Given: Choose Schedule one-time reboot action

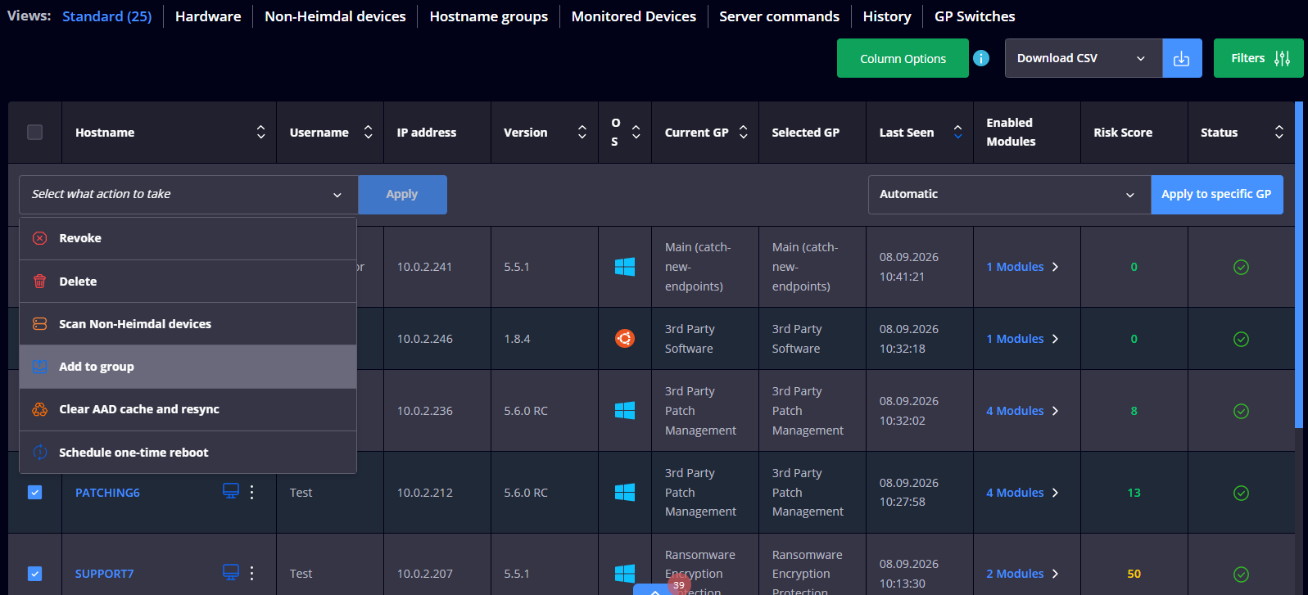Looking at the screenshot, I should pyautogui.click(x=188, y=453).
